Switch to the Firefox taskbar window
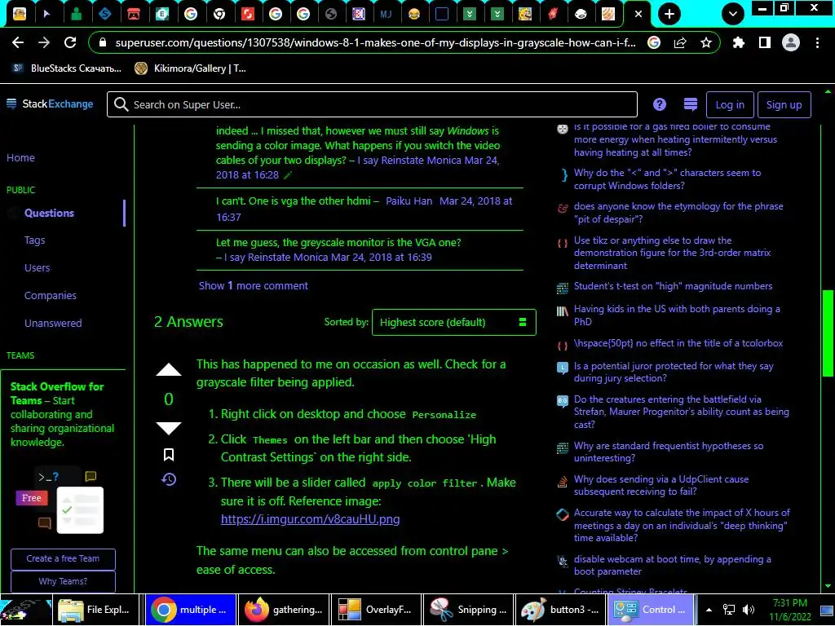 [x=283, y=610]
